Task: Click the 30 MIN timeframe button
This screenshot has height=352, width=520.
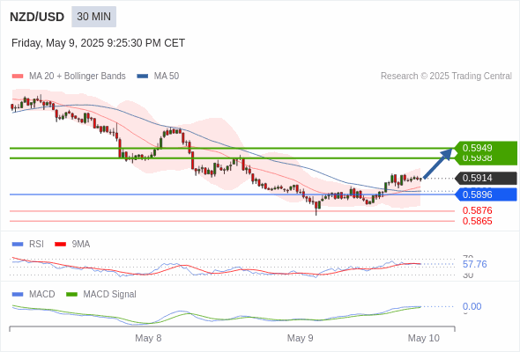Action: point(93,17)
